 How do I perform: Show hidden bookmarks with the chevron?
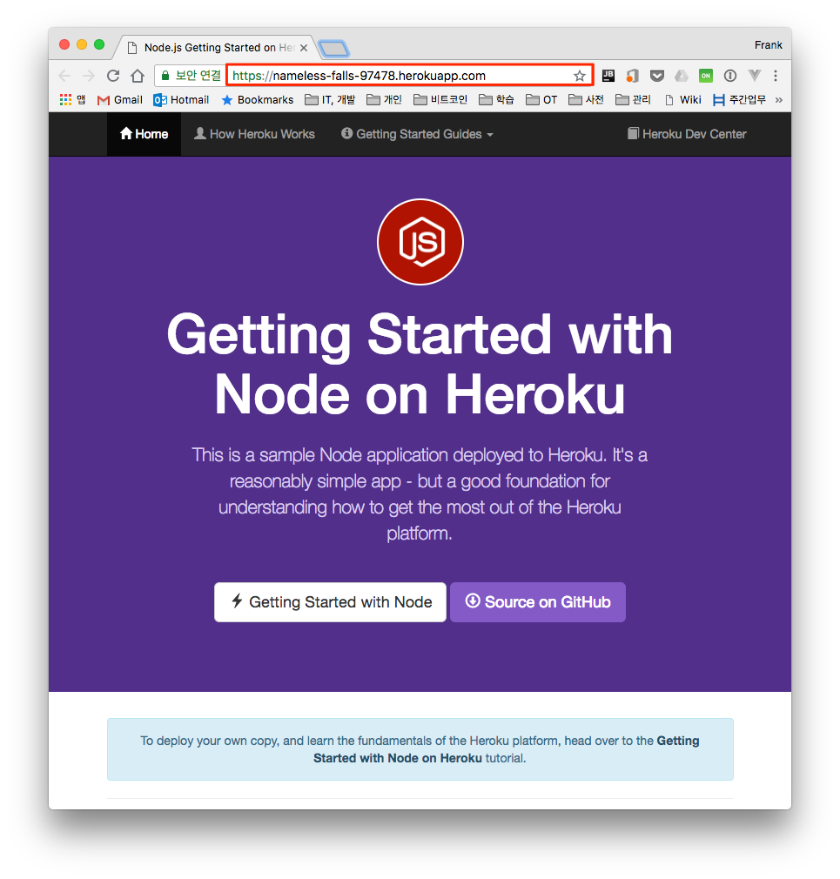(x=778, y=100)
